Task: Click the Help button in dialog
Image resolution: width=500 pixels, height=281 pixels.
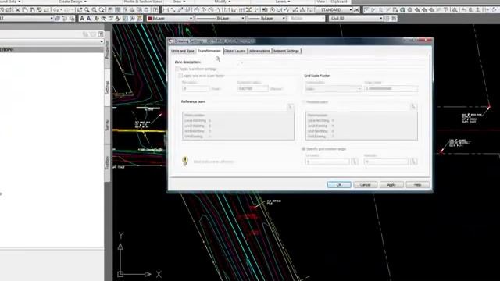Action: coord(418,185)
